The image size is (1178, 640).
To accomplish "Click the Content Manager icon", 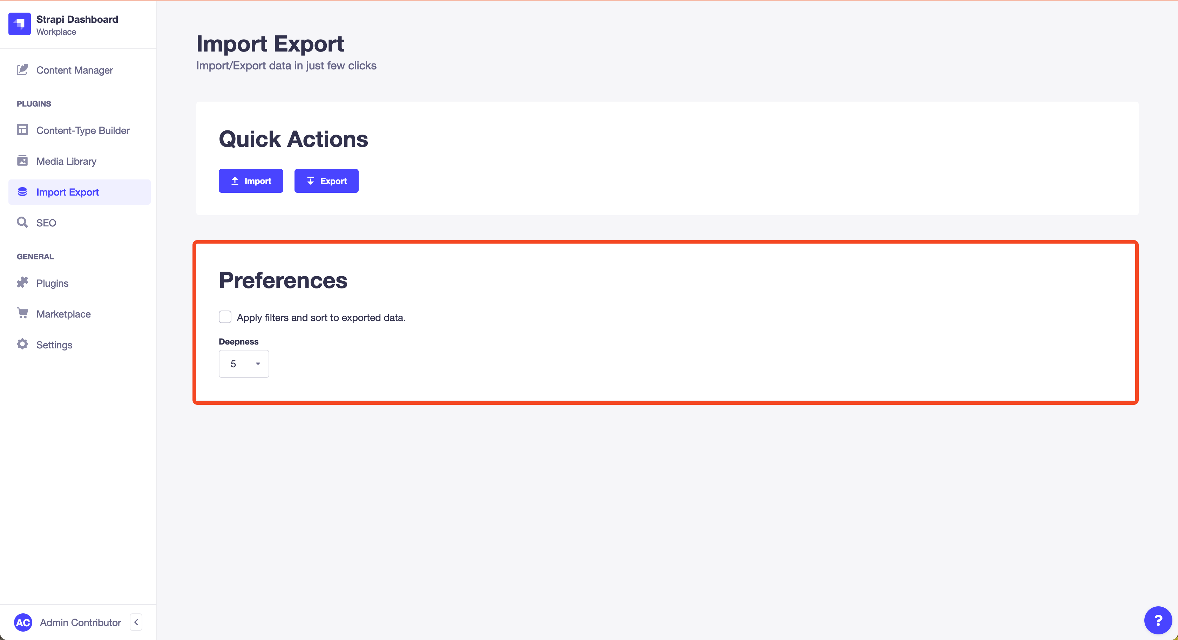I will tap(22, 69).
